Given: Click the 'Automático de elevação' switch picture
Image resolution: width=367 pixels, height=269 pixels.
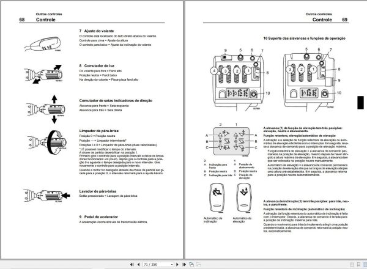Looking at the screenshot, I should click(244, 198).
